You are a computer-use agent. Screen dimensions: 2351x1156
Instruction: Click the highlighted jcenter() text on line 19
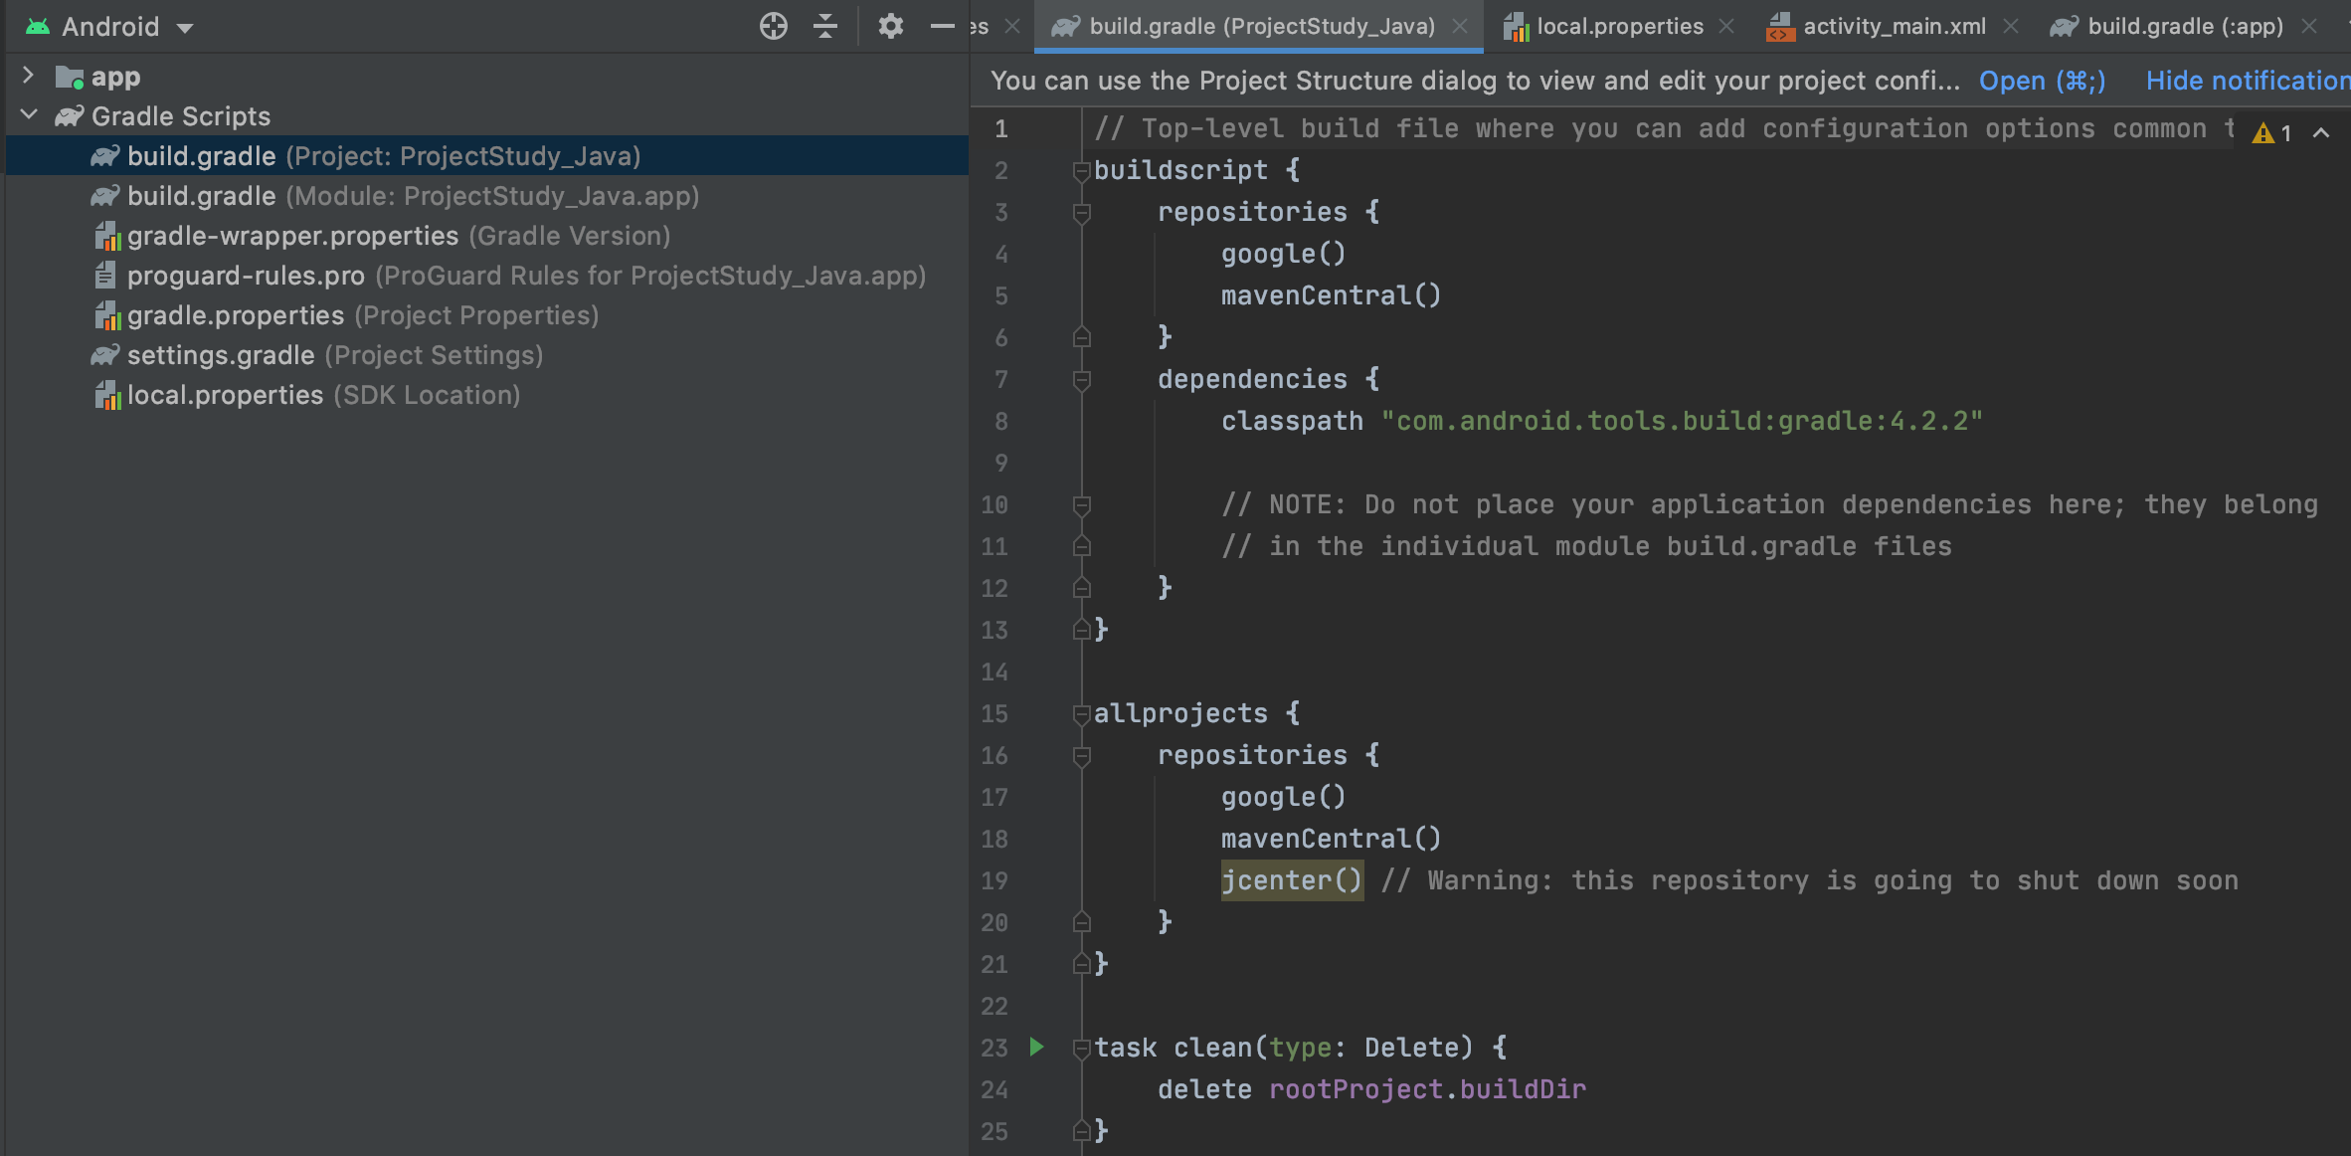1291,880
